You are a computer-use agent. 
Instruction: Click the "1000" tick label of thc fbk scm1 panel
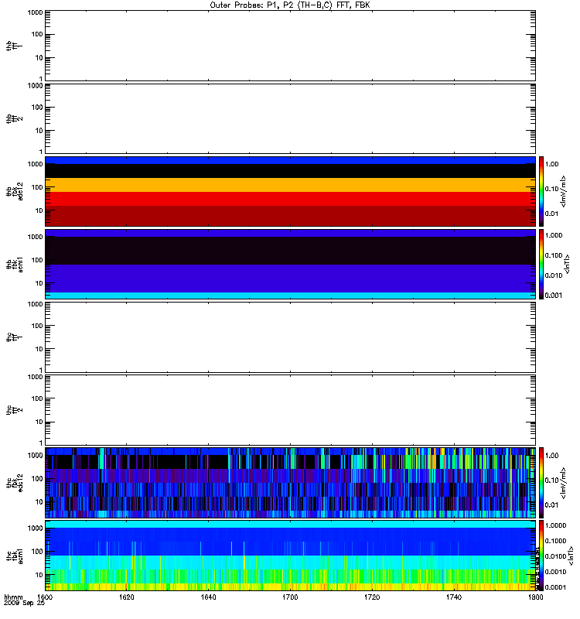point(35,528)
